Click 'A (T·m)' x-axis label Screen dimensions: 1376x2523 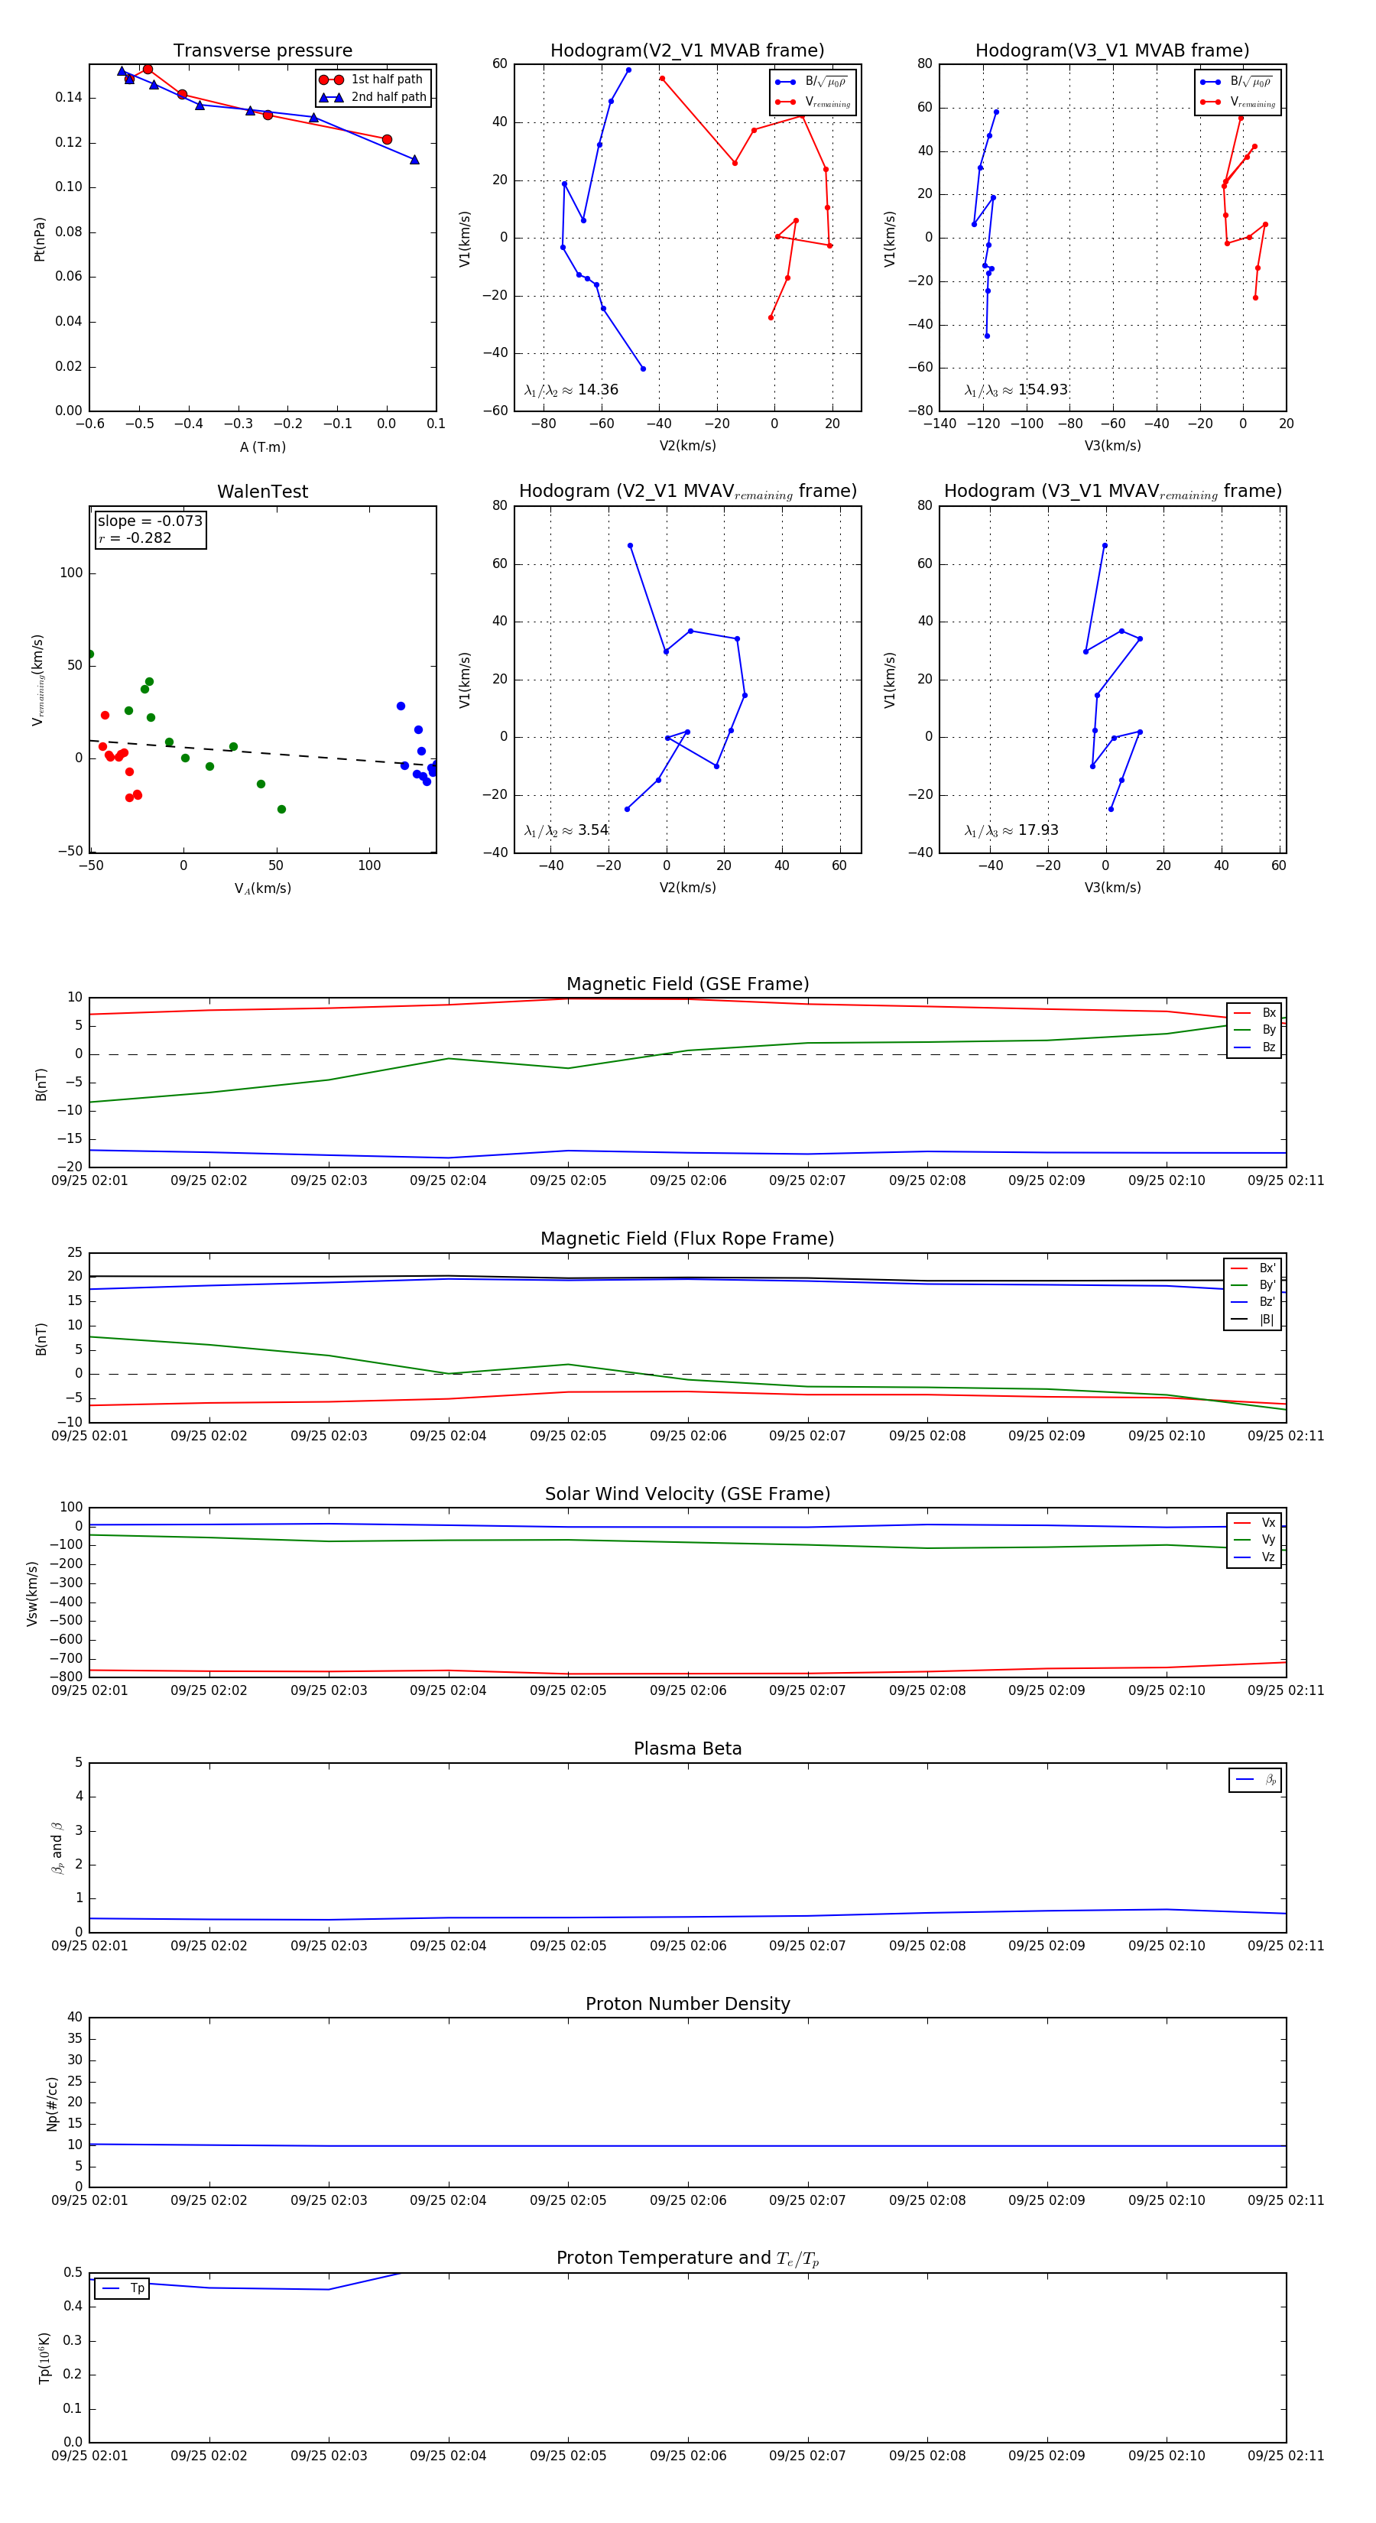[262, 446]
